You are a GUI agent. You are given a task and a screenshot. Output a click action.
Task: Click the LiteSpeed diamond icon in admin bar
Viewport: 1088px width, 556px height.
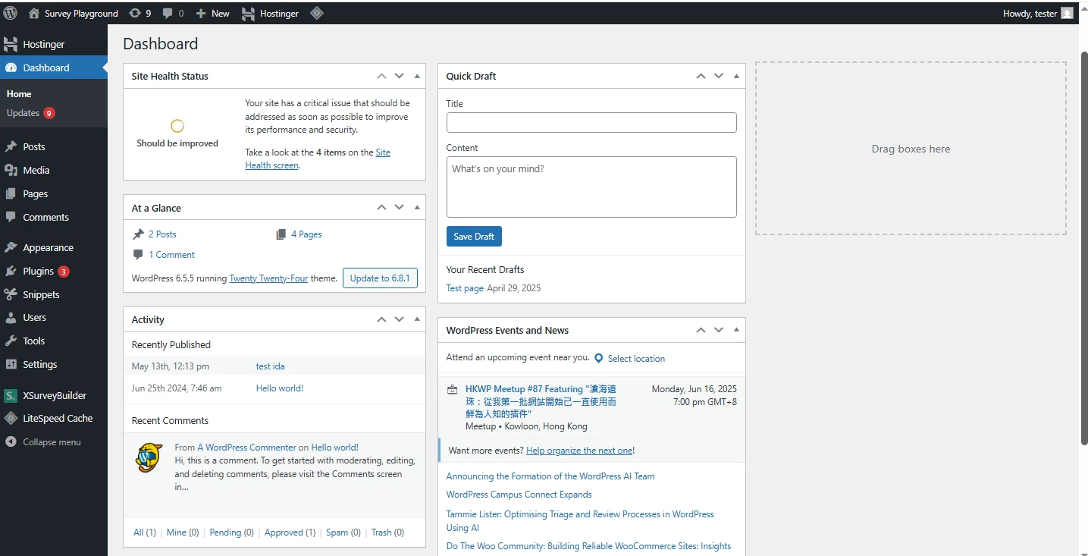coord(317,13)
